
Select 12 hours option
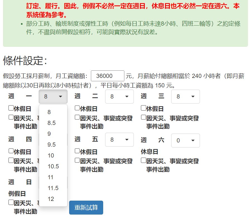coord(53,199)
